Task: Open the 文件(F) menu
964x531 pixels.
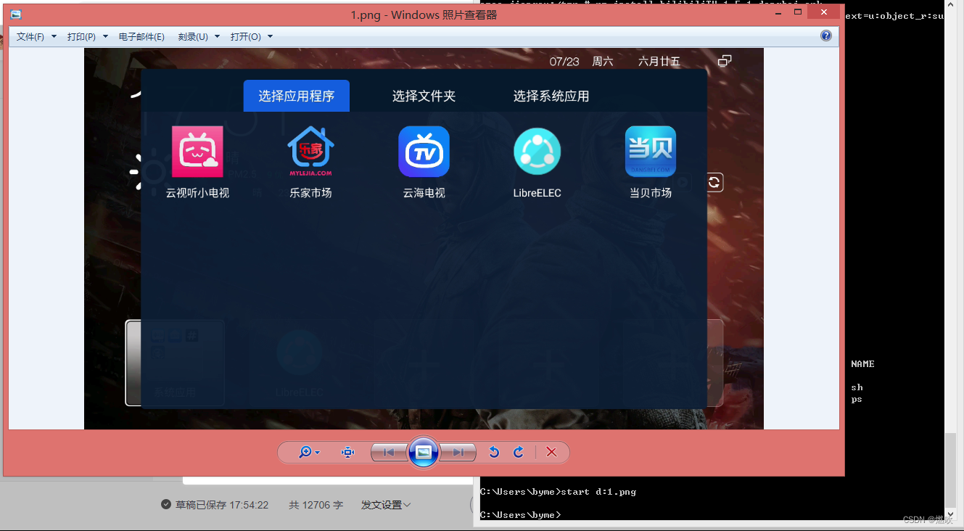Action: [36, 36]
